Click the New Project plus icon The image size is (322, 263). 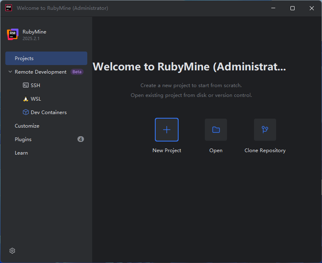[x=167, y=130]
